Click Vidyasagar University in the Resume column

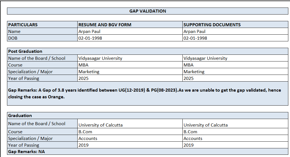pyautogui.click(x=100, y=58)
